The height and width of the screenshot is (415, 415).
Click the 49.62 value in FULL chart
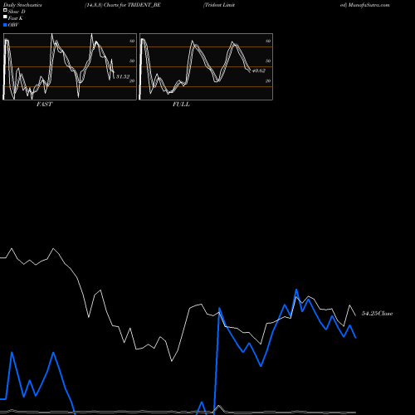(x=259, y=71)
